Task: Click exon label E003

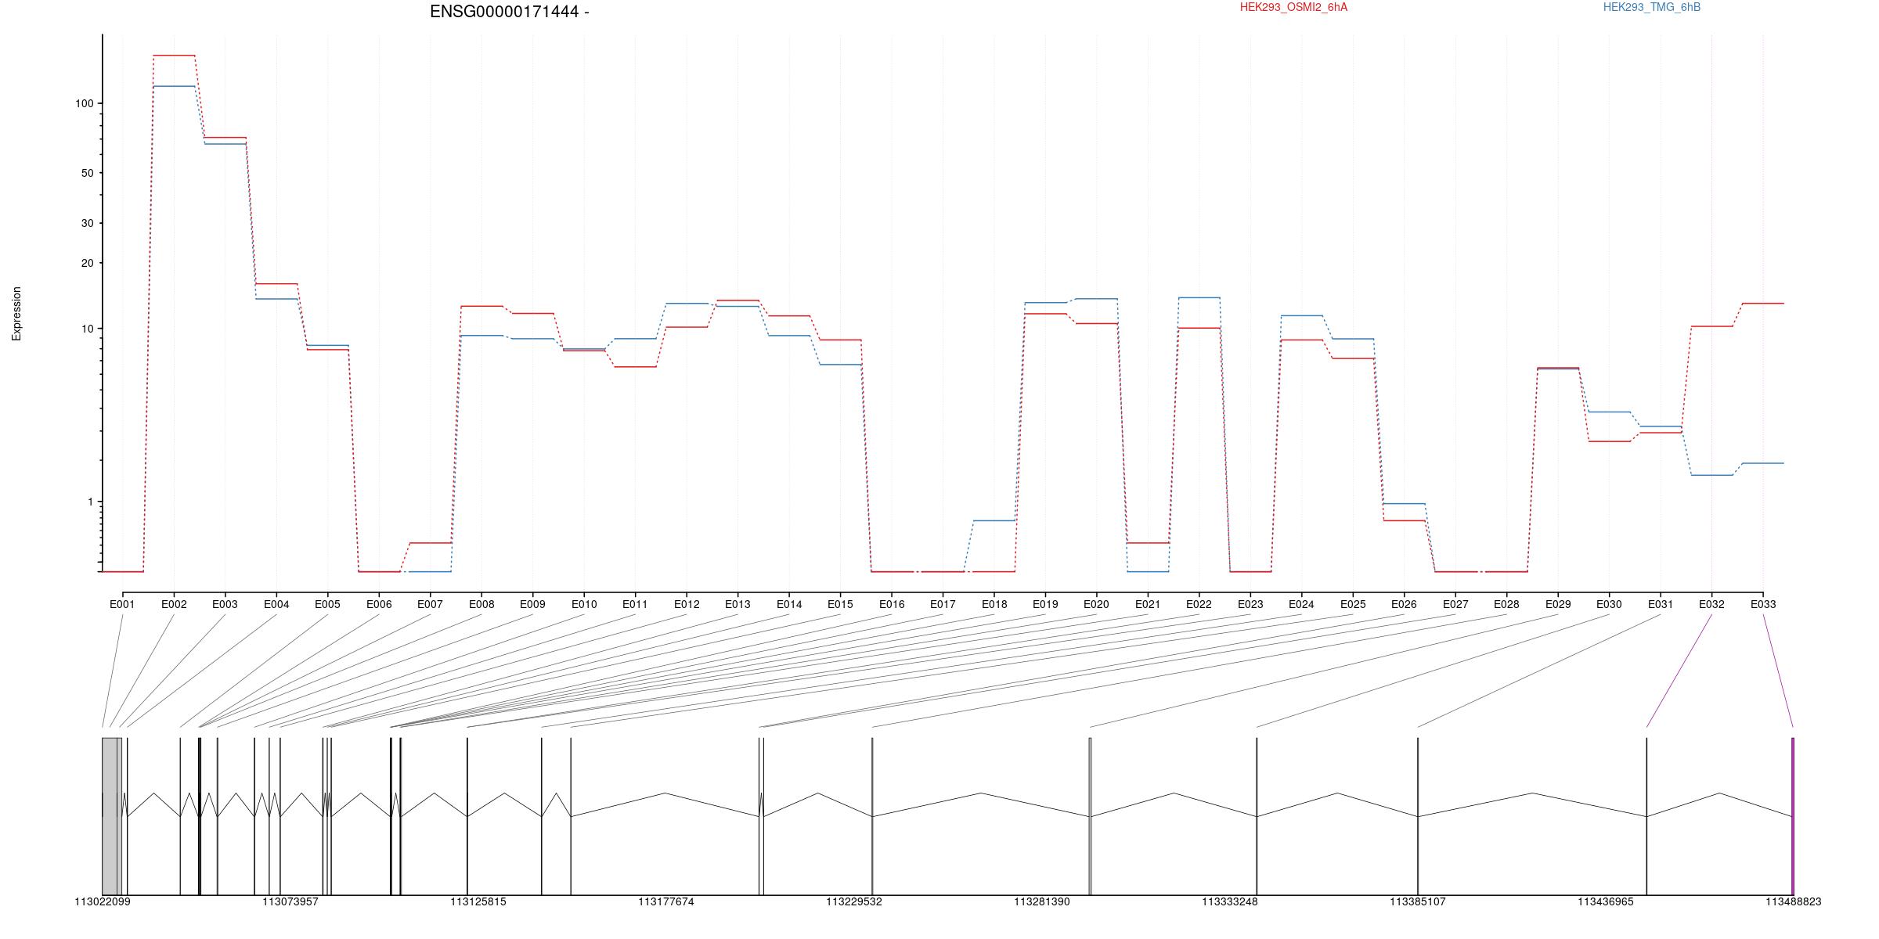Action: coord(225,604)
